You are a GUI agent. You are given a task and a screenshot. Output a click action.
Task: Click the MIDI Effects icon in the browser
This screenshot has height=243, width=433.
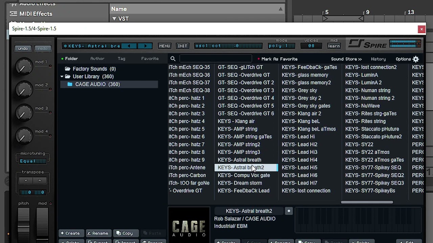[x=13, y=14]
